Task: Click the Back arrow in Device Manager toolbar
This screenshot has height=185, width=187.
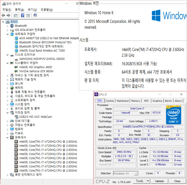Action: (x=3, y=15)
